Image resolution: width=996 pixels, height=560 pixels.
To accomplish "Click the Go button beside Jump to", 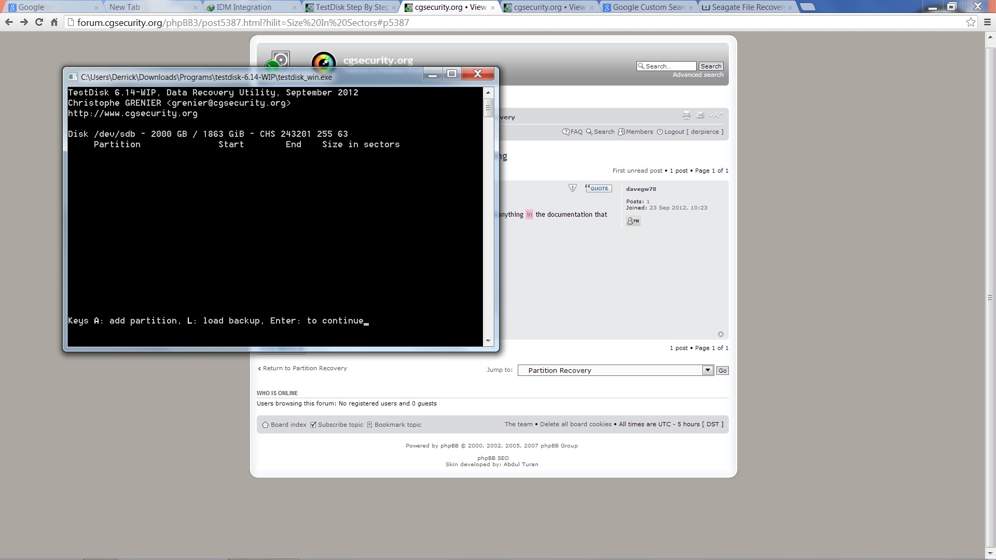I will [722, 371].
